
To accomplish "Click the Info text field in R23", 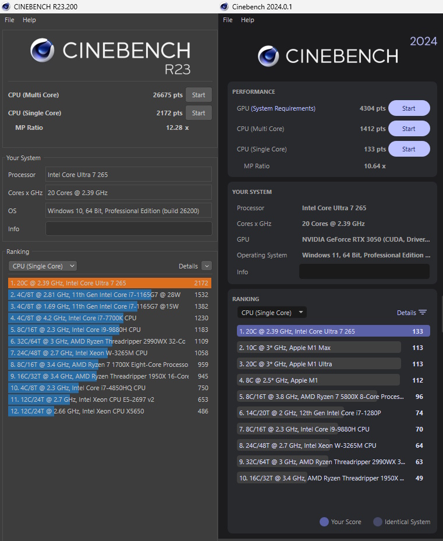I will [x=129, y=229].
